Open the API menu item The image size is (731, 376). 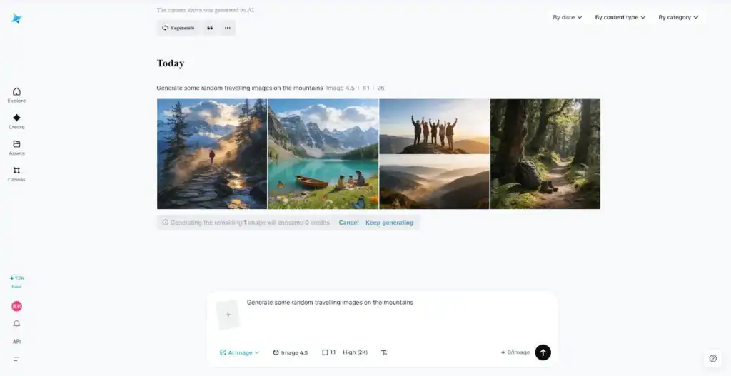click(16, 342)
